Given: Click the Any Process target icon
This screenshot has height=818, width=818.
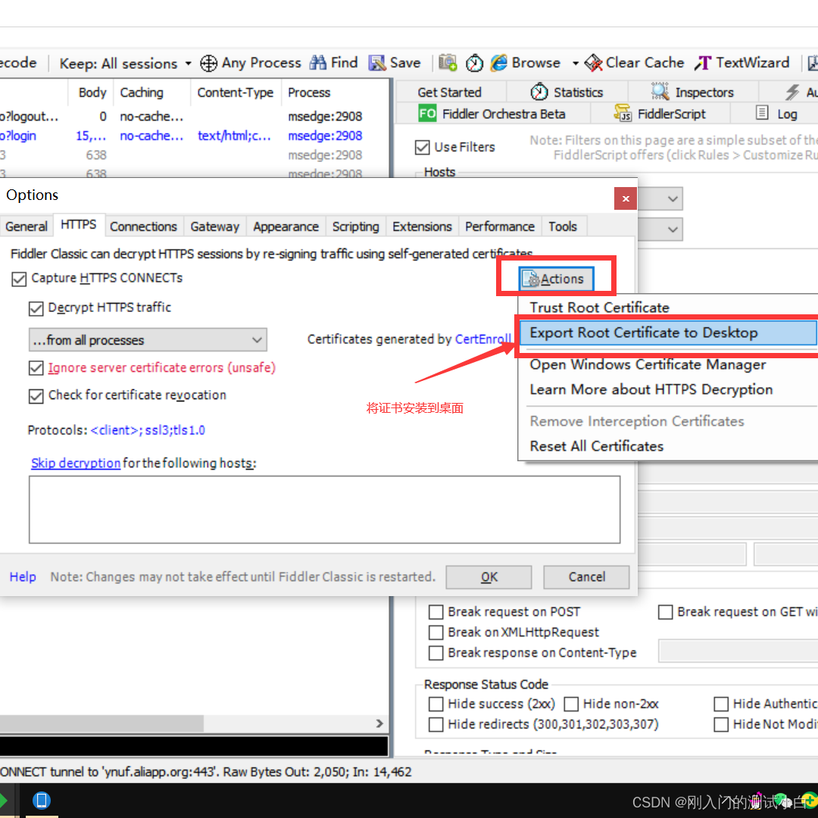Looking at the screenshot, I should coord(209,63).
